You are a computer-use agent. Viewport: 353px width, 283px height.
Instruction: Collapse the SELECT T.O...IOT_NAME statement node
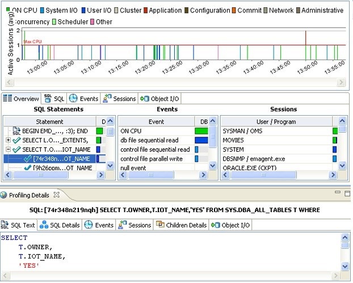[8, 150]
